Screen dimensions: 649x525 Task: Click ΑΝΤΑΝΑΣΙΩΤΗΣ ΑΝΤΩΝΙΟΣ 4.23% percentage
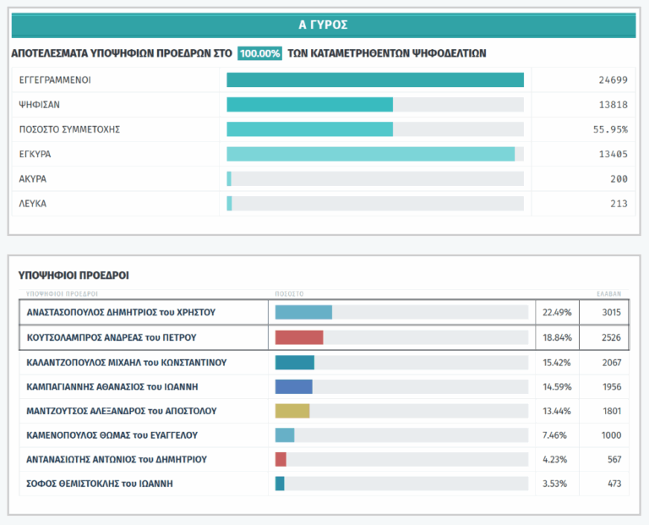click(556, 460)
